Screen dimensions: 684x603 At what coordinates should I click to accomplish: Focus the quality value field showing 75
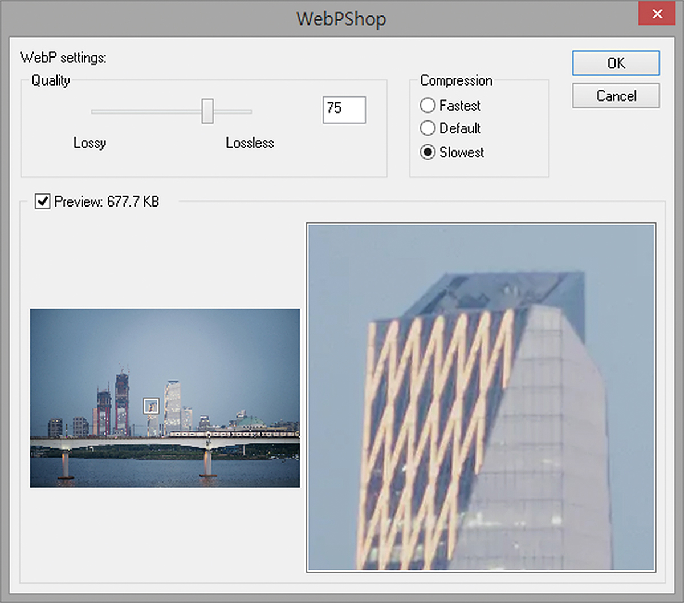(x=344, y=110)
